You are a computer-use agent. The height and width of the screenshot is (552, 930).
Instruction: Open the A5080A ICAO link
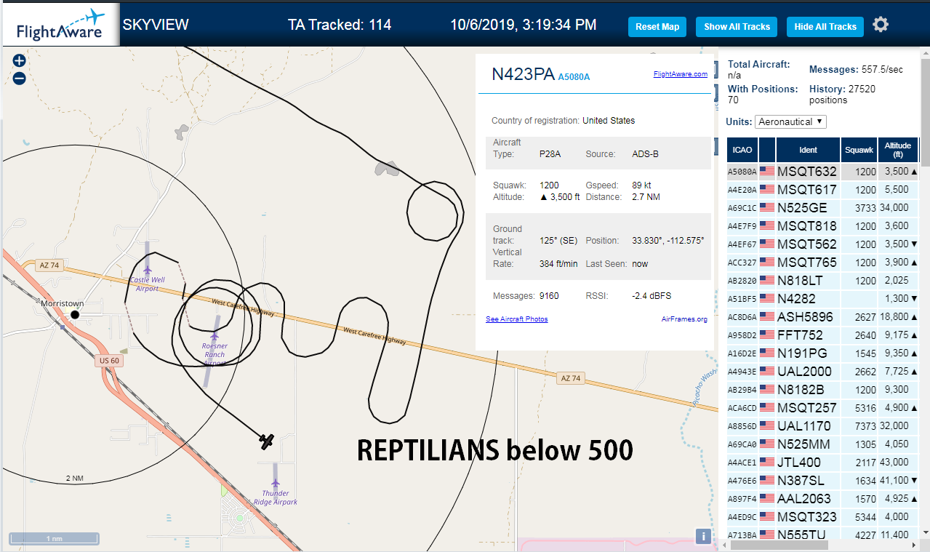(x=574, y=76)
